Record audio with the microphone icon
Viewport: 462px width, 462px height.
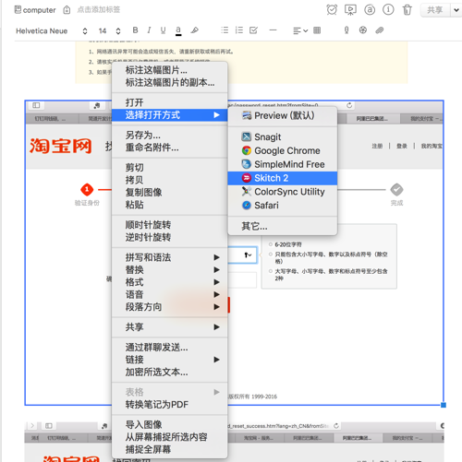click(x=346, y=30)
